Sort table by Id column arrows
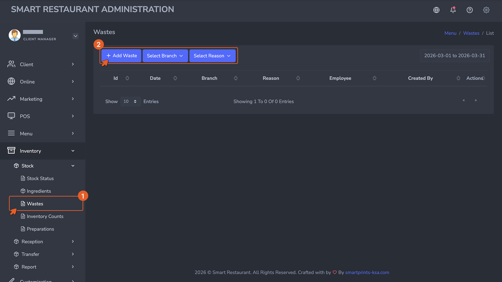This screenshot has height=282, width=502. coord(127,78)
